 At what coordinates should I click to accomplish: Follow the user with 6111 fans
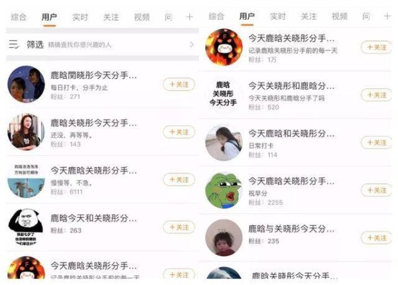click(x=179, y=180)
